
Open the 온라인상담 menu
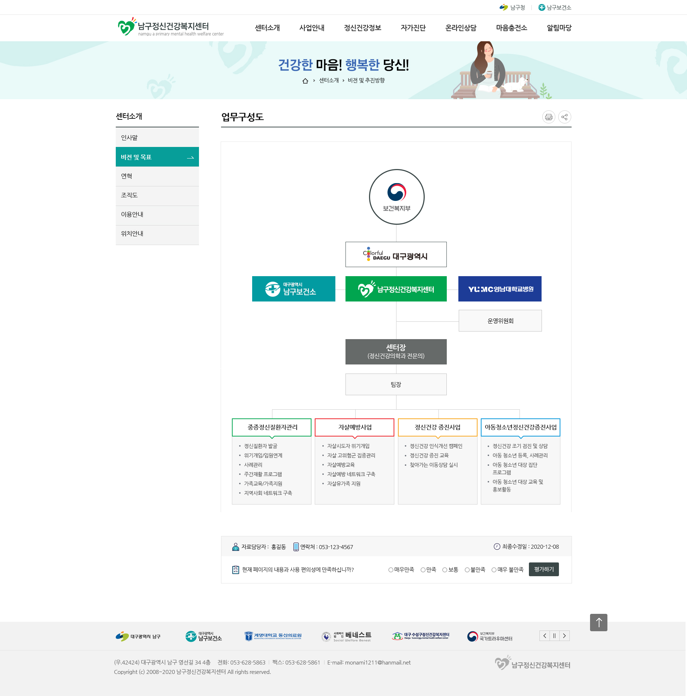461,28
